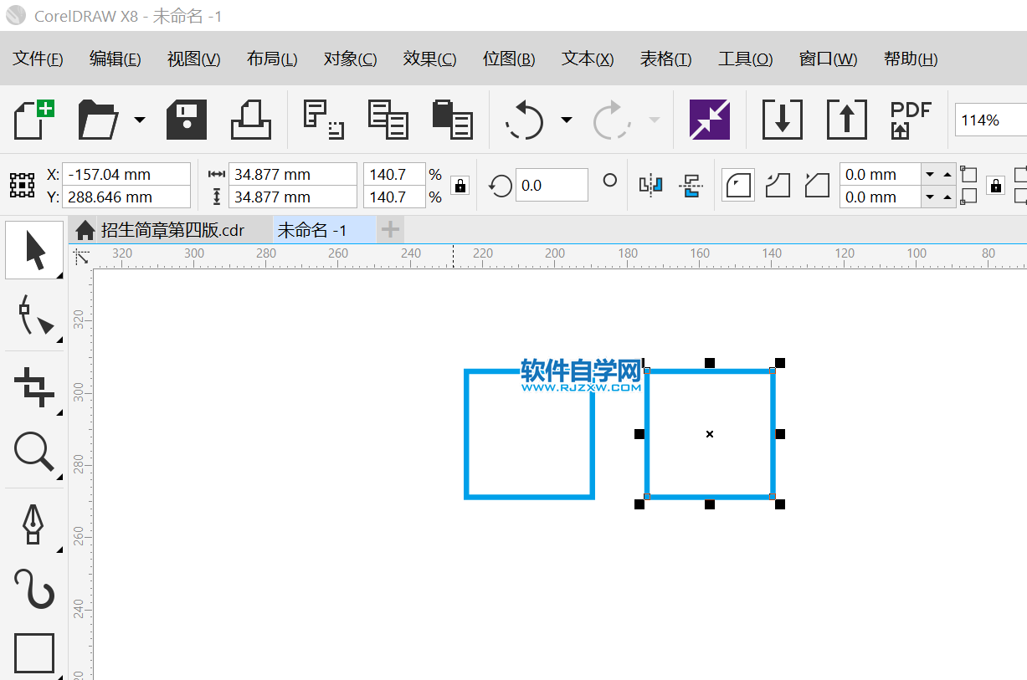Choose the Crop tool
The width and height of the screenshot is (1027, 680).
click(x=34, y=386)
